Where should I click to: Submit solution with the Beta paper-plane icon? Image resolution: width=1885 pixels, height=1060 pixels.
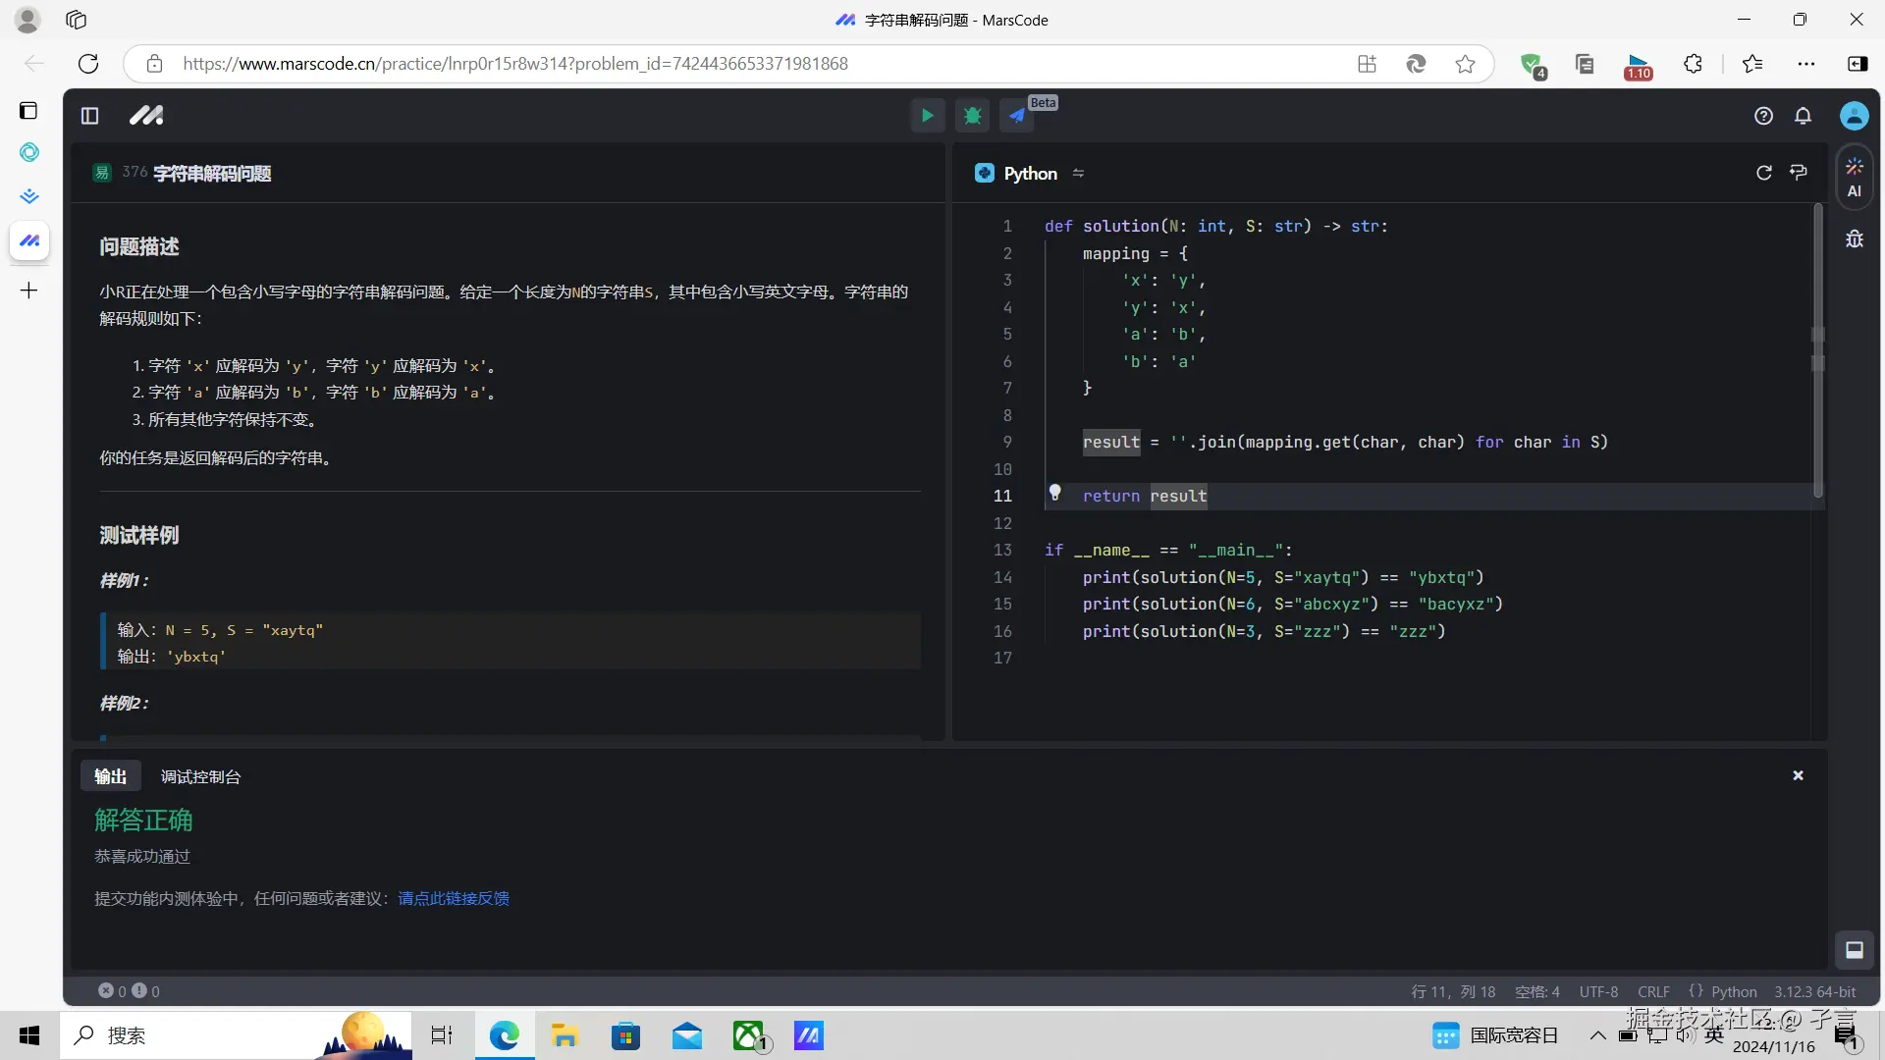(x=1017, y=116)
